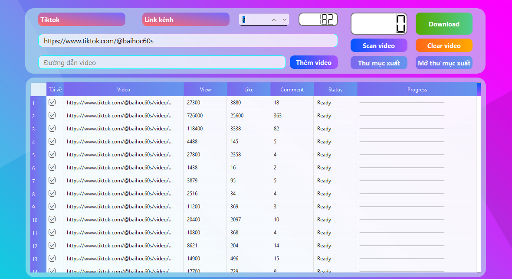
Task: Click comment count 82
Action: tap(276, 128)
